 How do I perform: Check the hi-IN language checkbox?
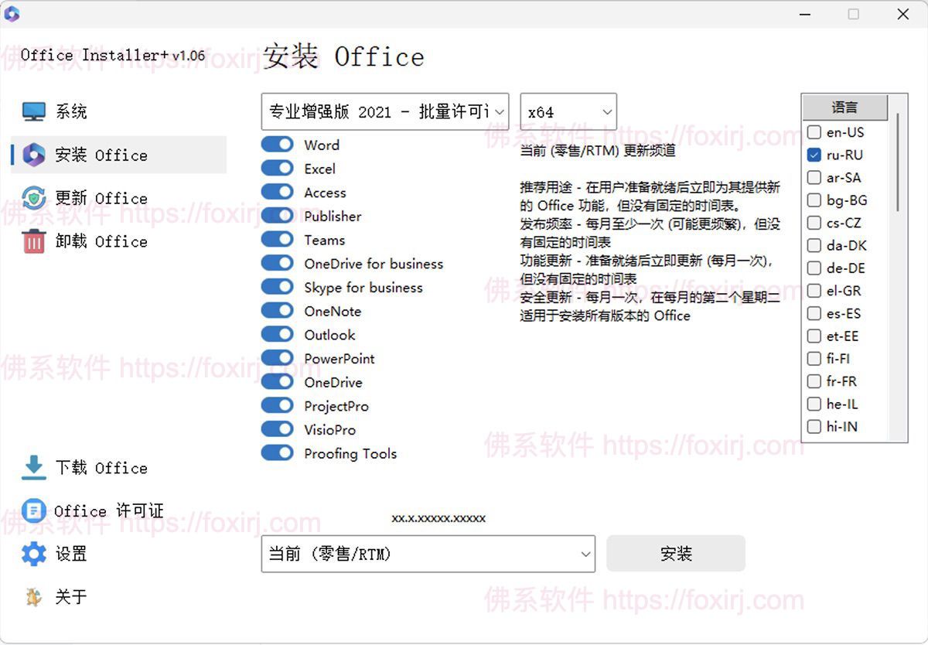[814, 426]
